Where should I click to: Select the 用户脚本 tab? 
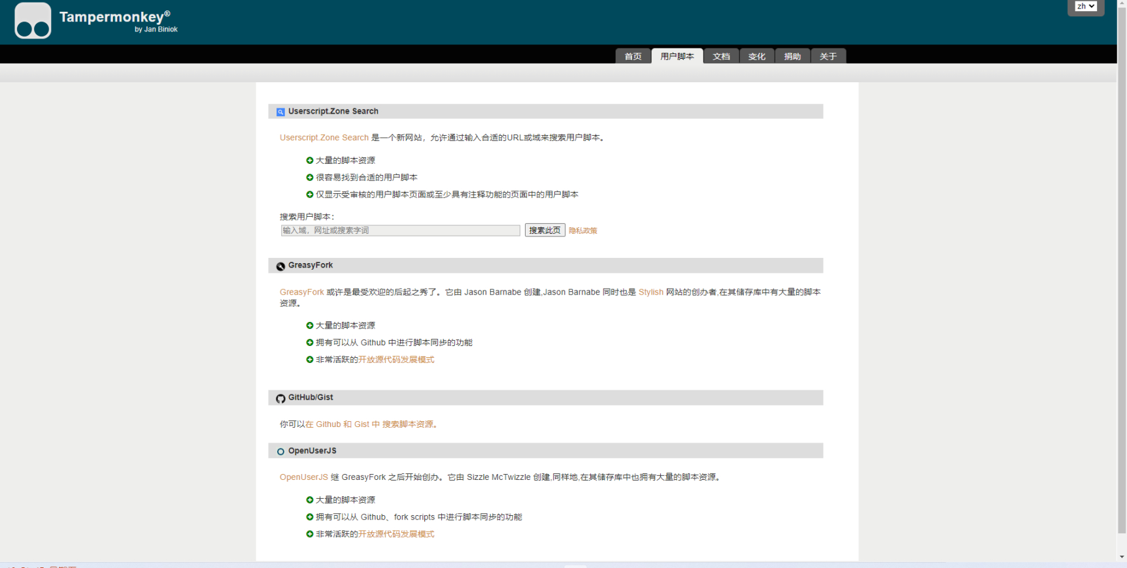(x=677, y=56)
